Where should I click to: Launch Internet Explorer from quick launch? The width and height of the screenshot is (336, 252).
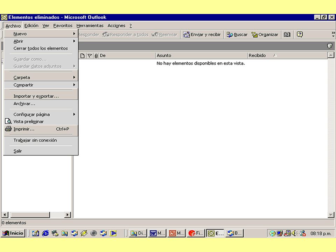click(x=45, y=233)
